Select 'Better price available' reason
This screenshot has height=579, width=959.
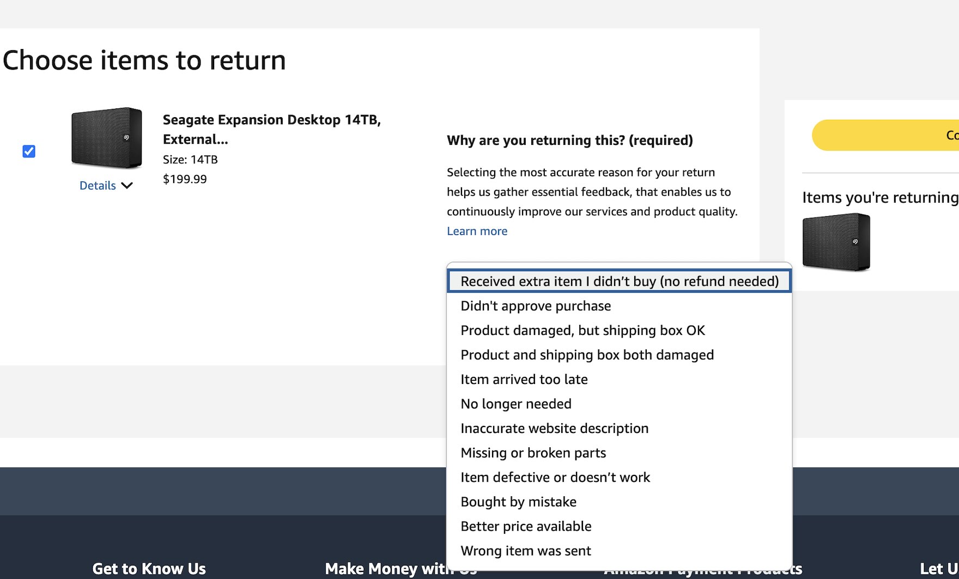pos(526,527)
